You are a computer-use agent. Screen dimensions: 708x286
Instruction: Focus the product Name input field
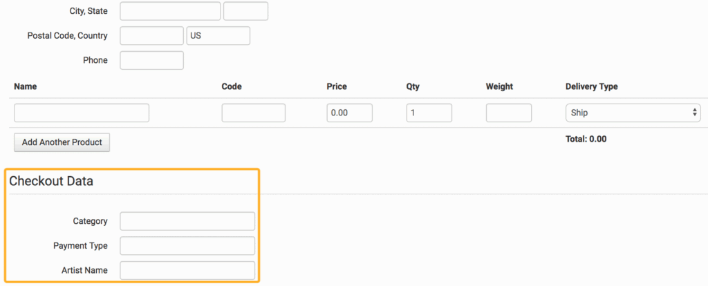[82, 113]
